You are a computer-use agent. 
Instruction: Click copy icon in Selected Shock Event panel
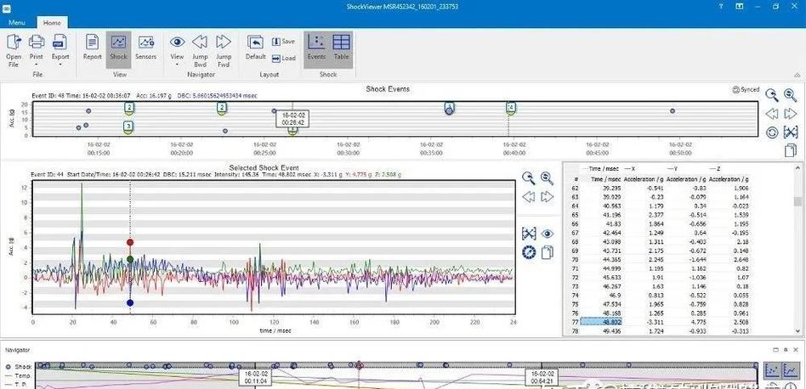point(548,252)
